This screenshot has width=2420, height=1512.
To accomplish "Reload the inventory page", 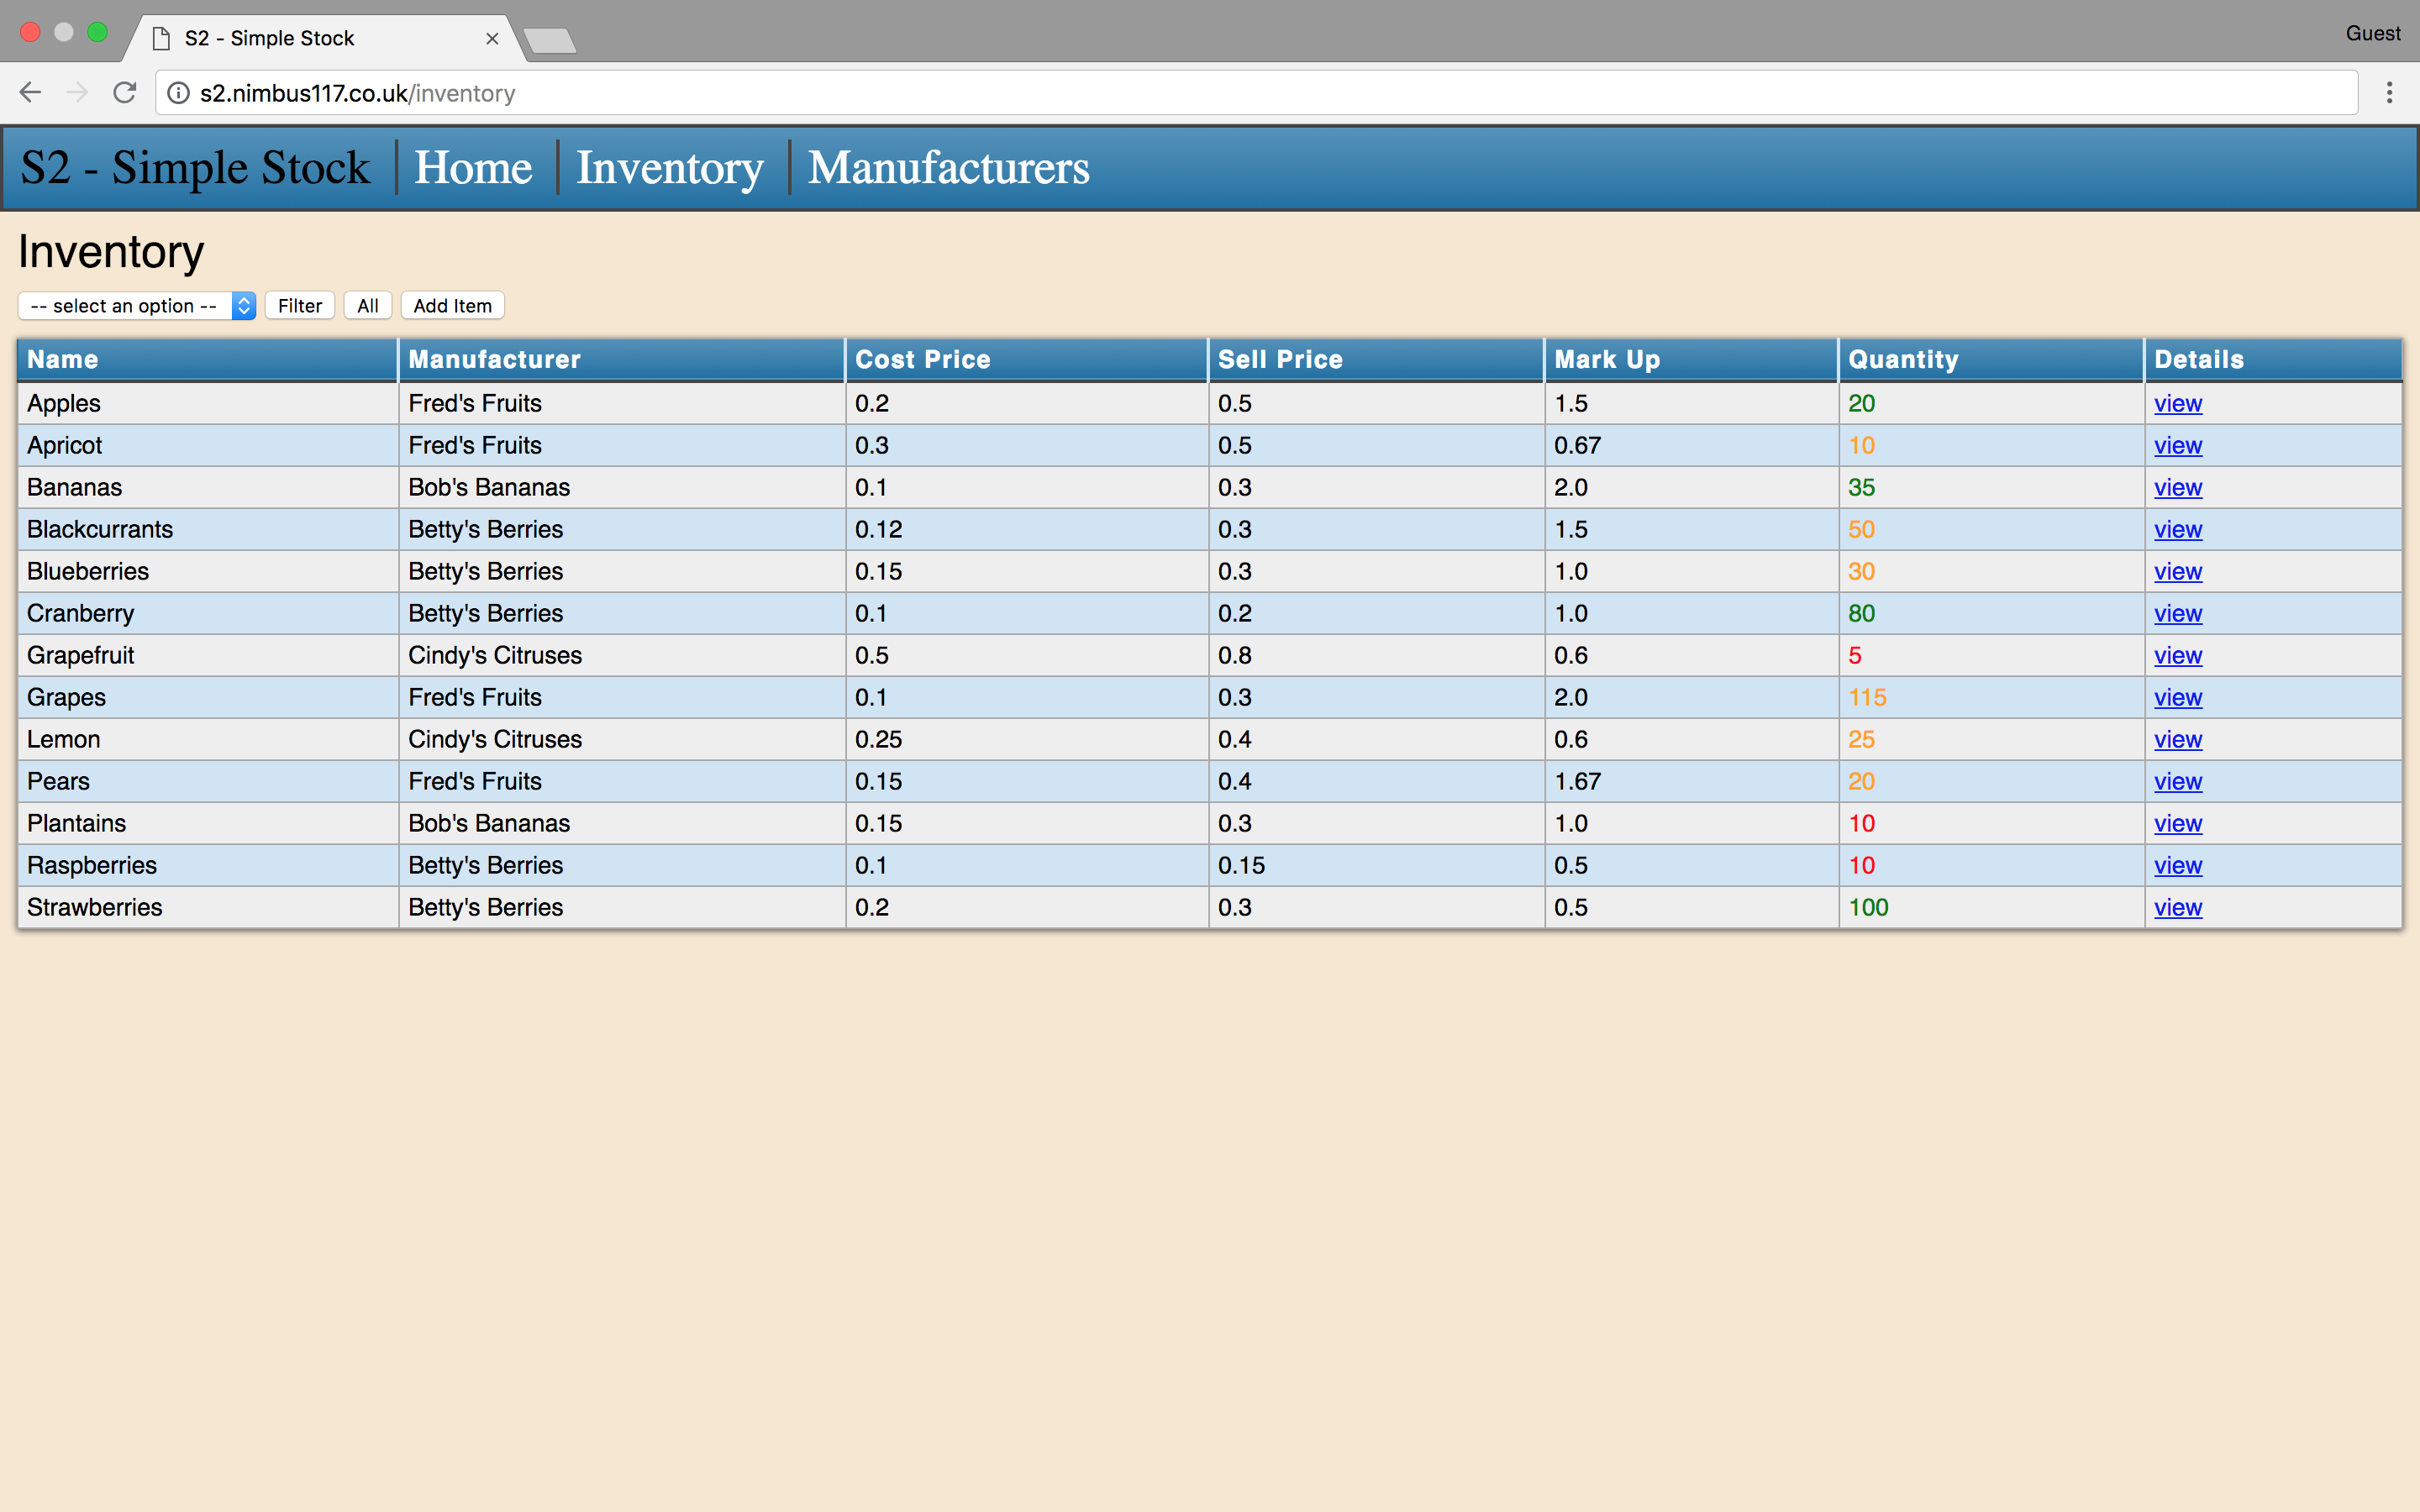I will pos(125,93).
